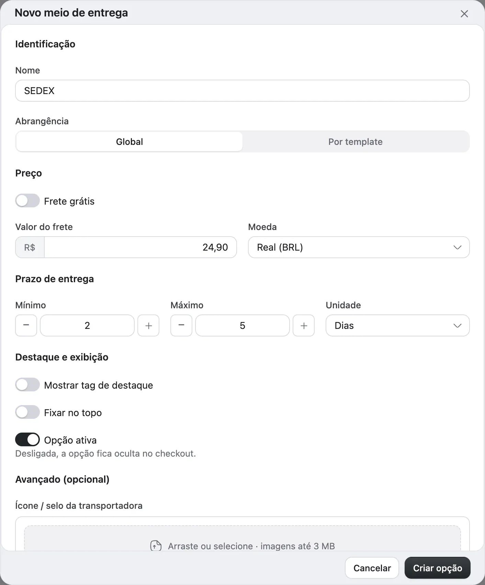
Task: Decrease the Máximo delivery time
Action: point(181,325)
